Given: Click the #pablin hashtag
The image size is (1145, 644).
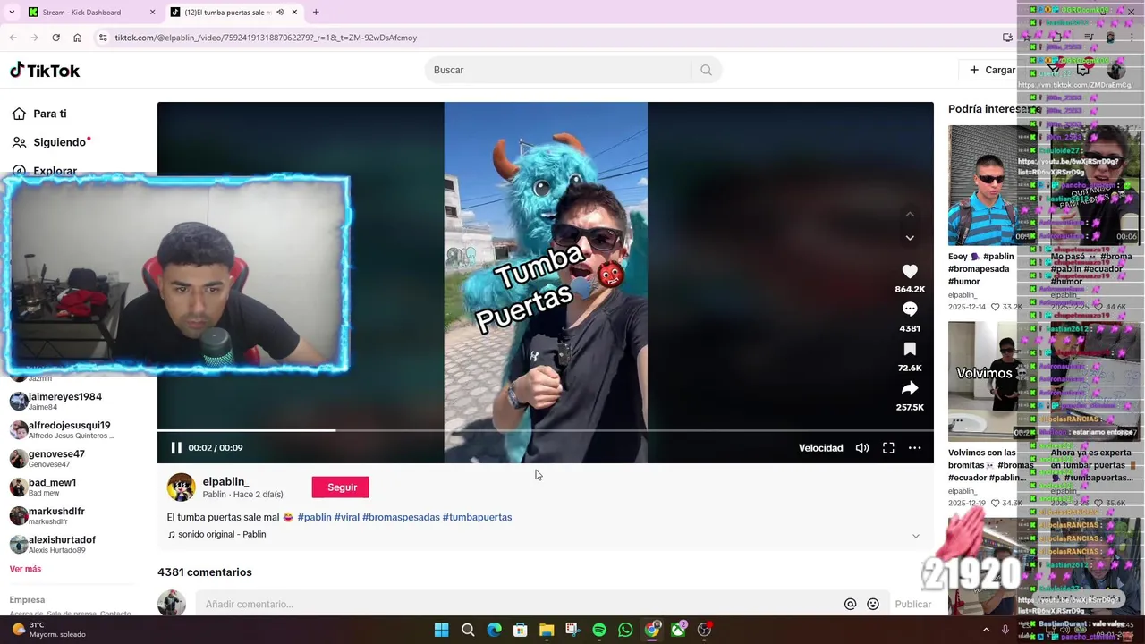Looking at the screenshot, I should tap(314, 517).
